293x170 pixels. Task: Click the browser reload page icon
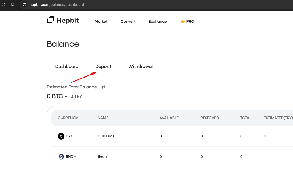click(3, 5)
